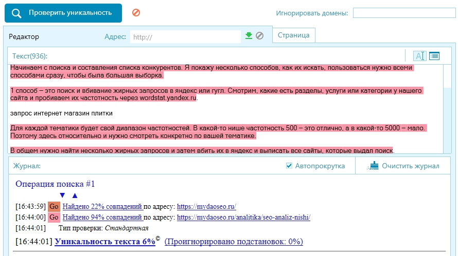
Task: Open the seo-analiz-nishi URL link
Action: 243,217
